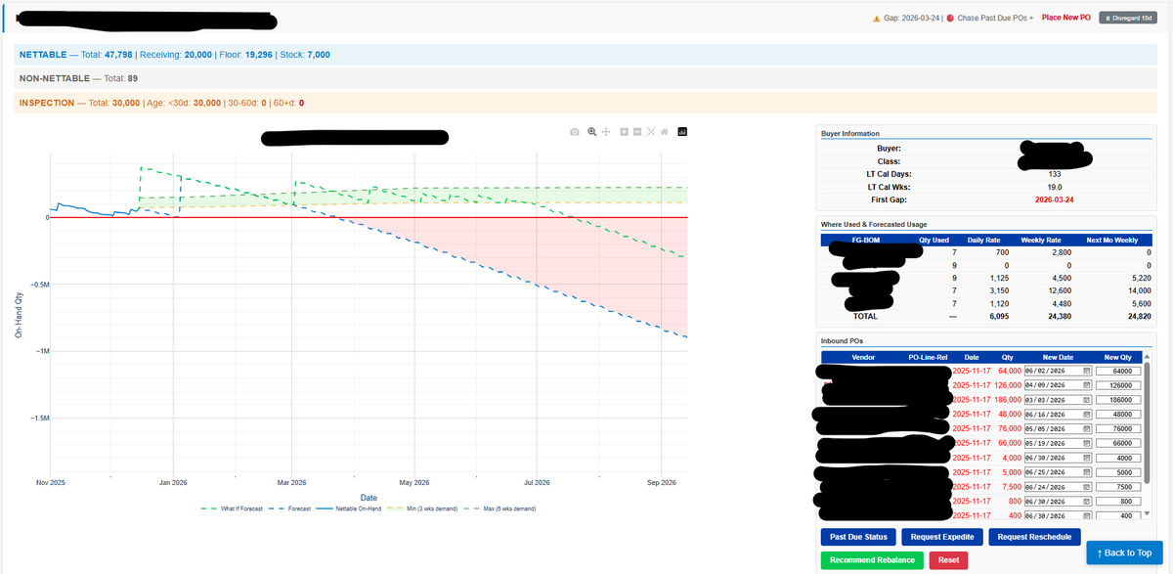The height and width of the screenshot is (574, 1173).
Task: Click the New Date field showing 04/09/2026
Action: point(1058,386)
